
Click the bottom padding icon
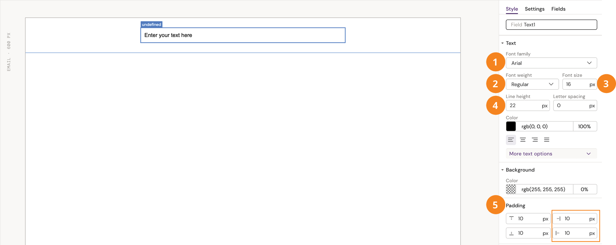[511, 233]
